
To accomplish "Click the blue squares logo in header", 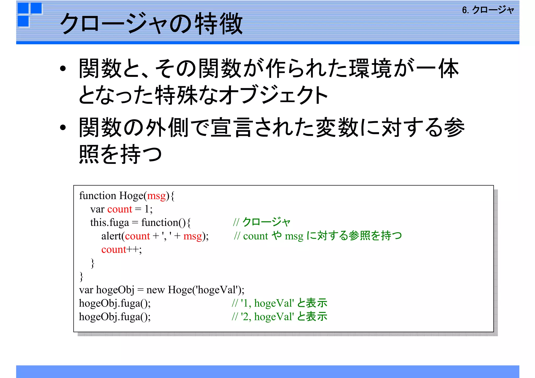I will (x=30, y=15).
